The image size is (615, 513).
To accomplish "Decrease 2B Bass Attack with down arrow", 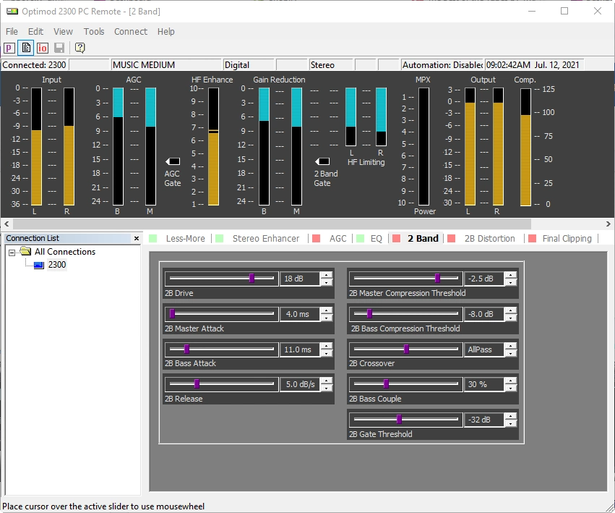I will [327, 353].
